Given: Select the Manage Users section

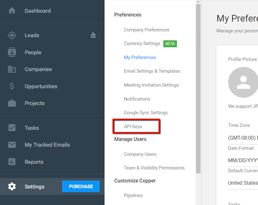Looking at the screenshot, I should 130,139.
